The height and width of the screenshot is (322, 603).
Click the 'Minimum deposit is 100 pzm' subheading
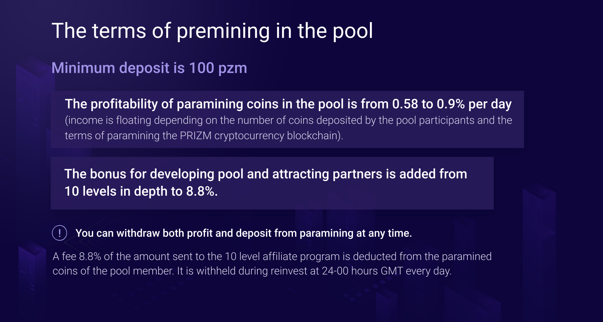(149, 68)
